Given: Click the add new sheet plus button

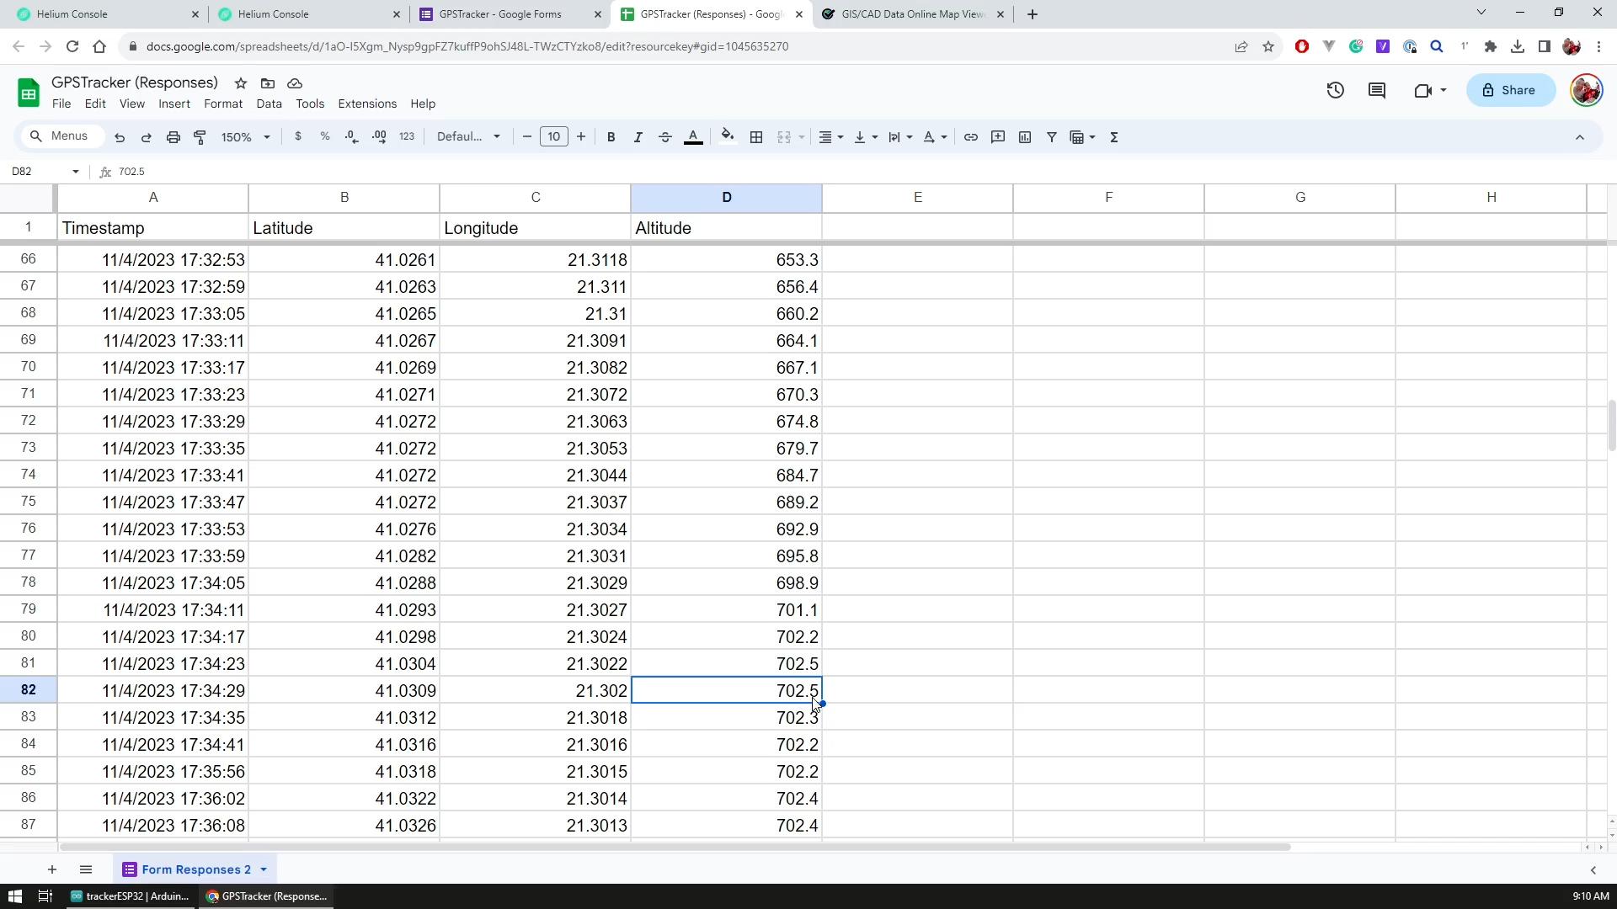Looking at the screenshot, I should point(52,870).
